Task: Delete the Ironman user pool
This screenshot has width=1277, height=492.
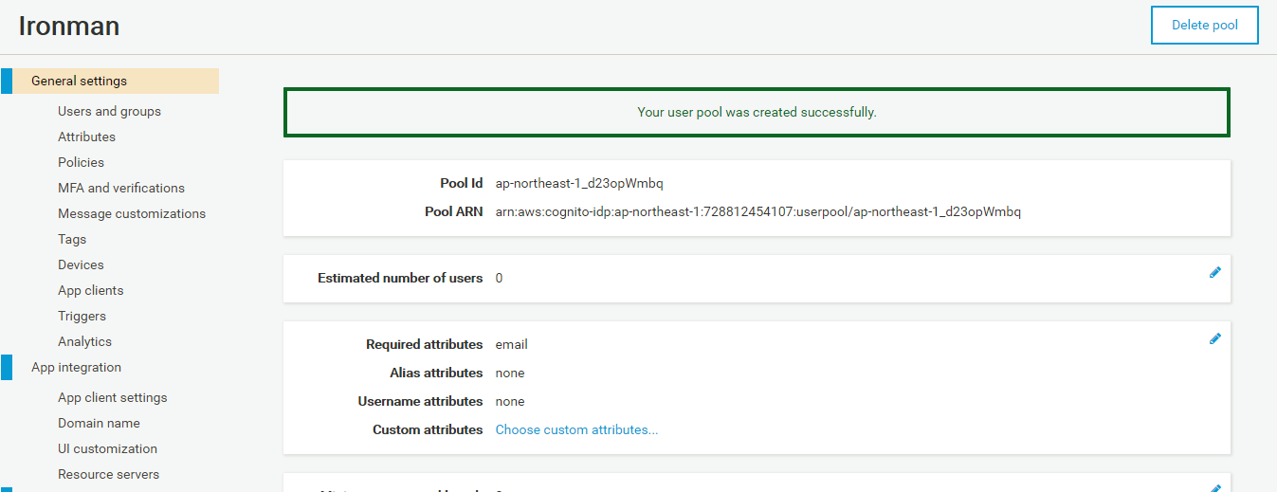Action: (x=1204, y=26)
